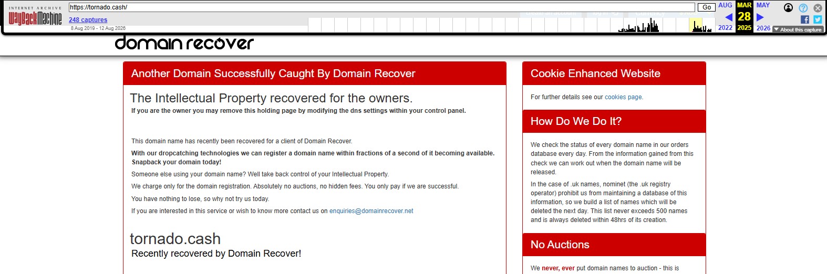The height and width of the screenshot is (274, 827).
Task: Click 'You have nothing to lose' sentence
Action: click(200, 199)
